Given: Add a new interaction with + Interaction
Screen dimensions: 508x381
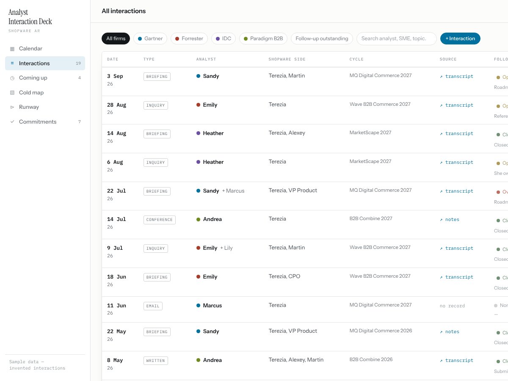Looking at the screenshot, I should (460, 39).
